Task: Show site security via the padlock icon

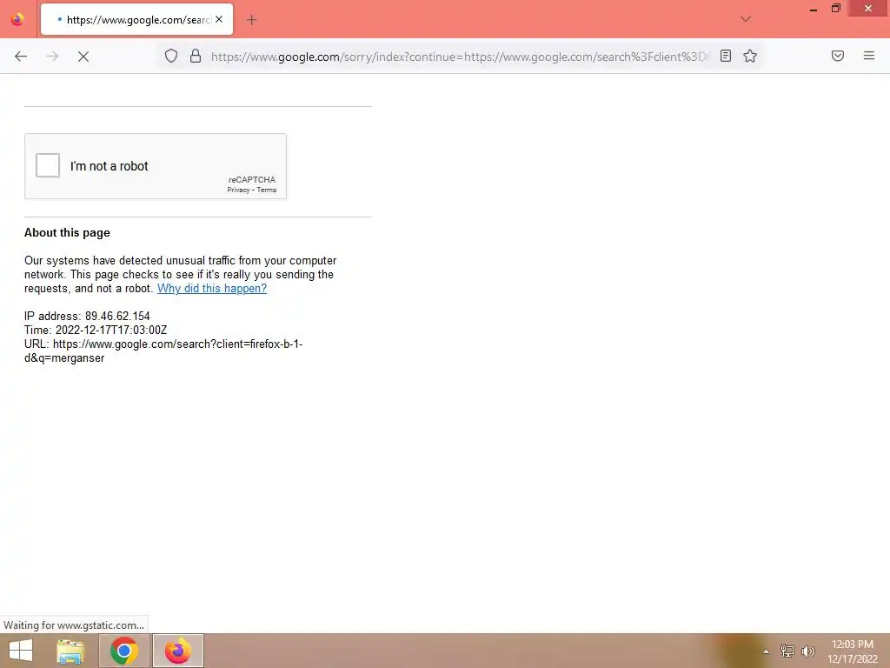Action: [196, 56]
